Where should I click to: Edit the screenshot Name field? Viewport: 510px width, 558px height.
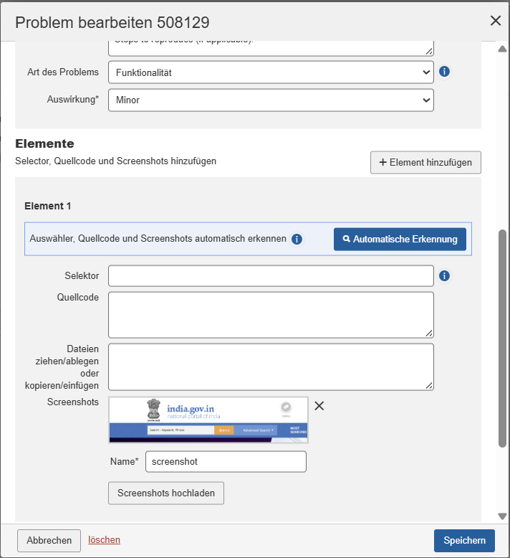(x=226, y=462)
